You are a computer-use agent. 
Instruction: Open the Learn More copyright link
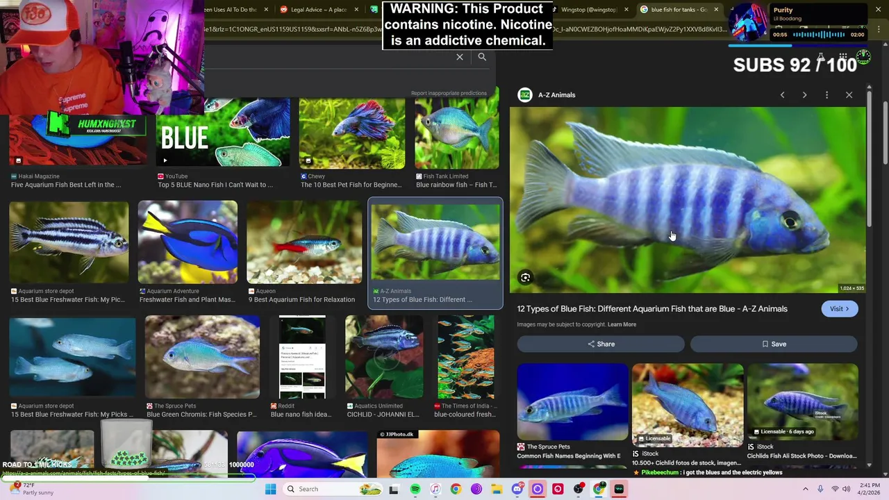pyautogui.click(x=622, y=324)
